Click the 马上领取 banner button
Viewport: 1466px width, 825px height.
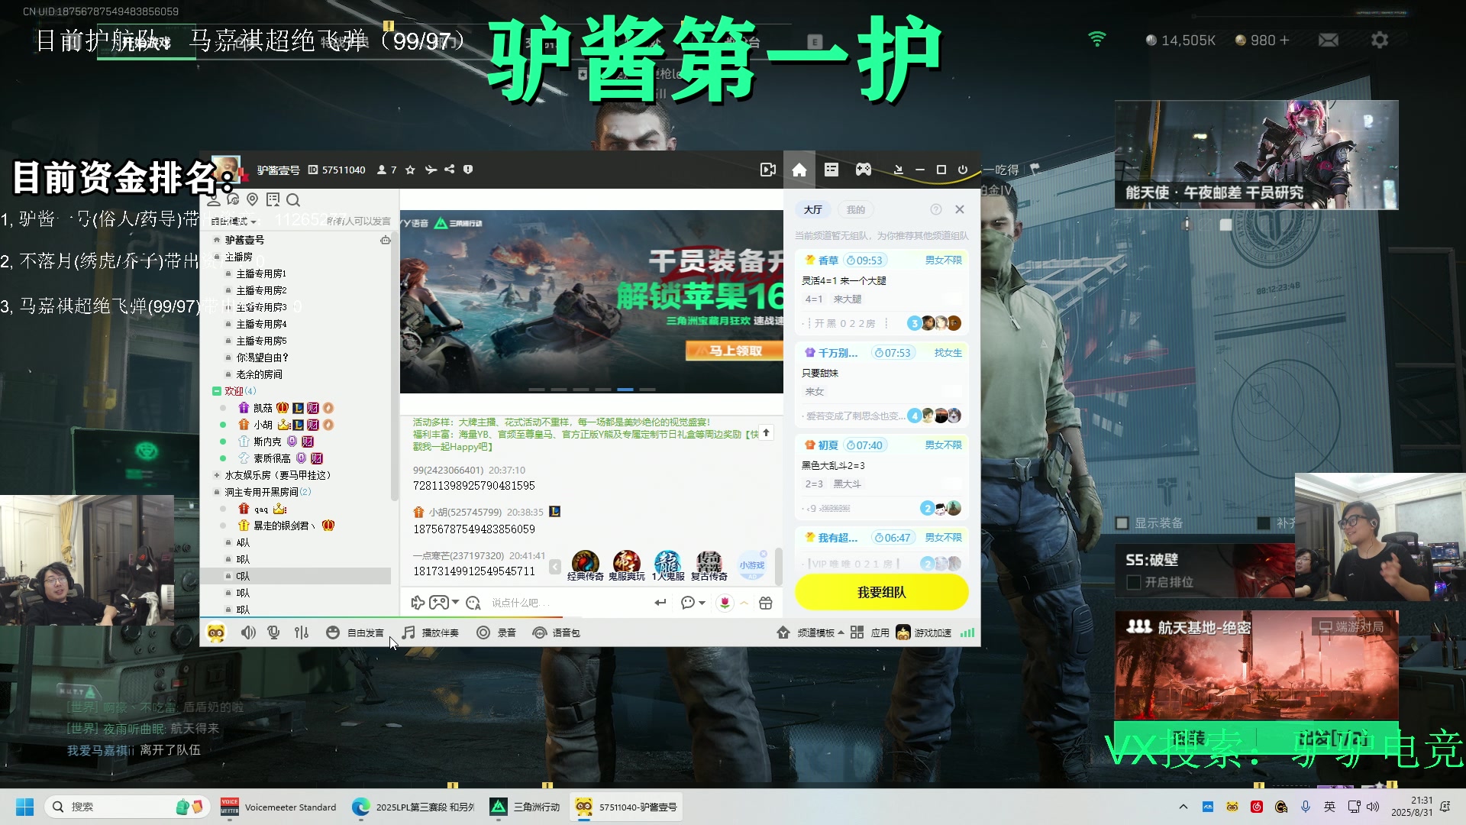tap(735, 351)
